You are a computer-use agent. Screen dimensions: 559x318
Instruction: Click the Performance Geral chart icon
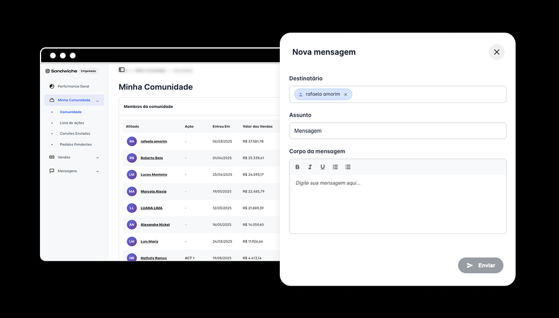(52, 86)
